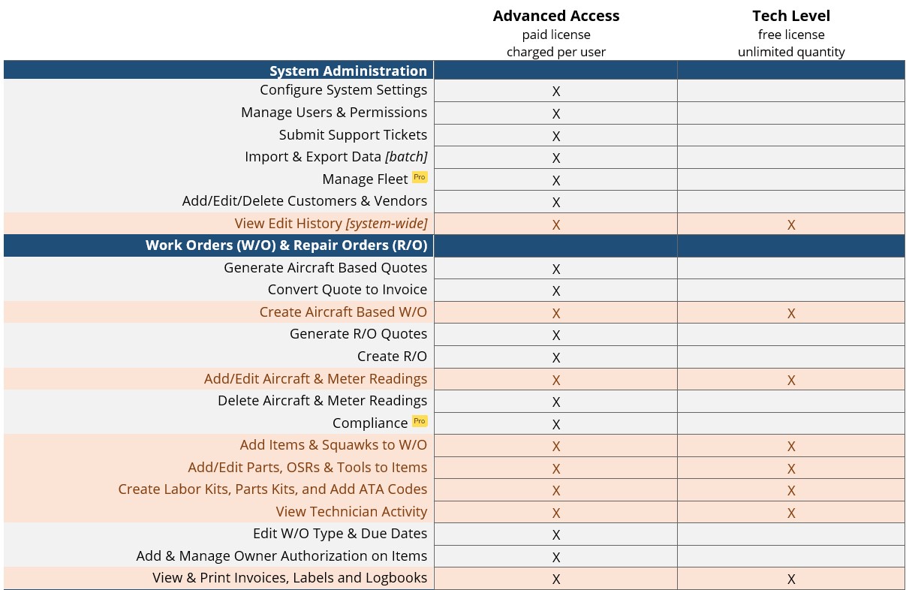Image resolution: width=906 pixels, height=590 pixels.
Task: Select the Advanced Access column header
Action: [x=556, y=15]
